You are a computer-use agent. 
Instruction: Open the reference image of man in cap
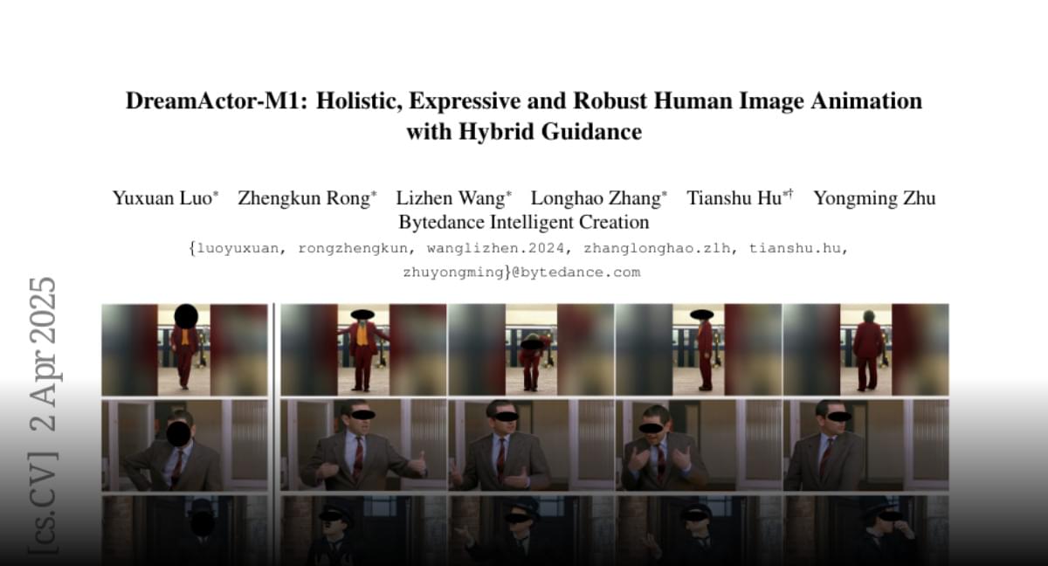[184, 530]
